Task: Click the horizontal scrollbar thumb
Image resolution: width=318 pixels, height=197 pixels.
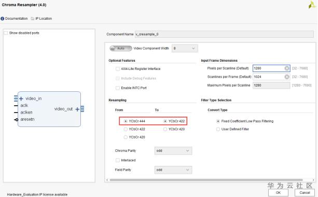Action: tap(206, 180)
